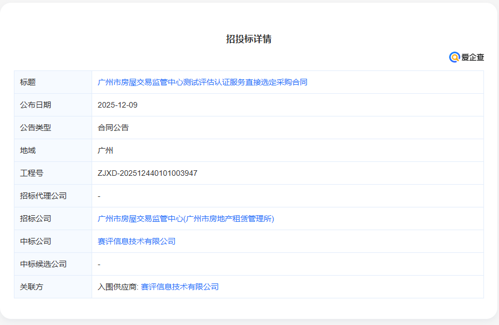Click the 招投标详情 page heading
Image resolution: width=499 pixels, height=325 pixels.
(249, 39)
